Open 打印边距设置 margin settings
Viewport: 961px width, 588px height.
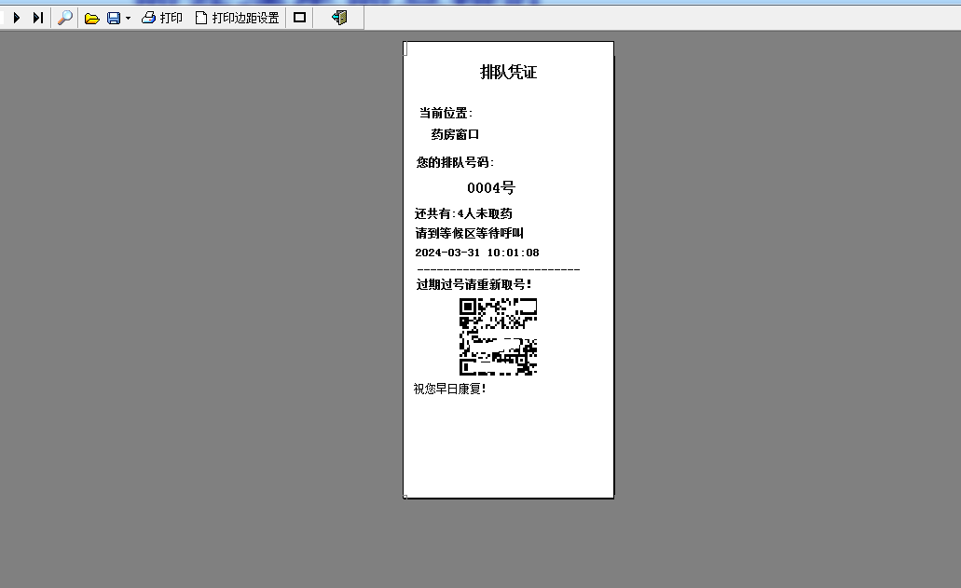[x=236, y=16]
